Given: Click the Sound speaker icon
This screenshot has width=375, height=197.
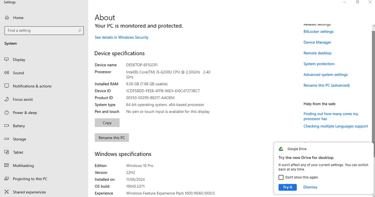Looking at the screenshot, I should click(7, 73).
